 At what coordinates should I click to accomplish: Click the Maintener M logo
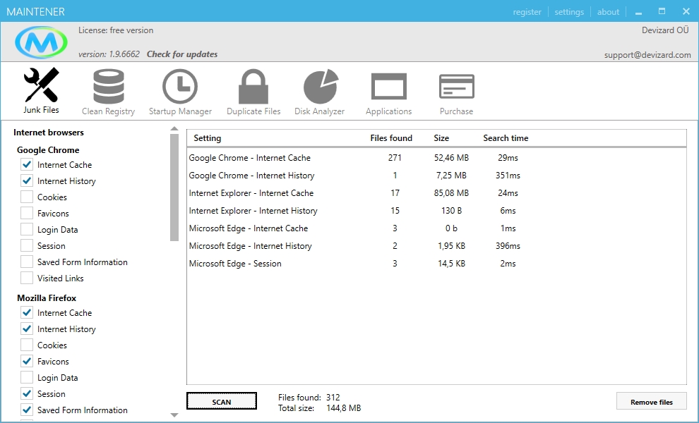pyautogui.click(x=41, y=44)
